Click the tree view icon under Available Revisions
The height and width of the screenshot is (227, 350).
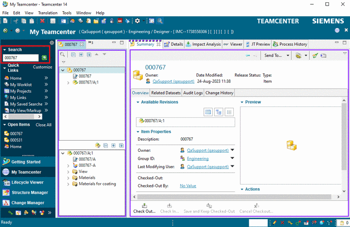pyautogui.click(x=218, y=112)
